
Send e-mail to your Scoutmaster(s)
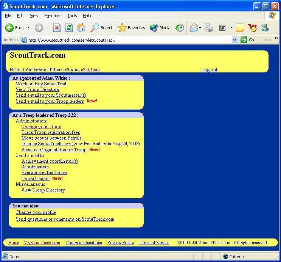point(51,95)
